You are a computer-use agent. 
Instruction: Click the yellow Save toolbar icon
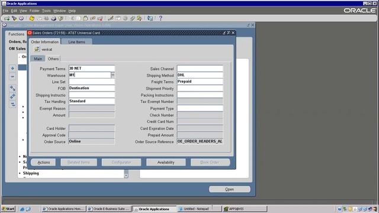pos(31,18)
